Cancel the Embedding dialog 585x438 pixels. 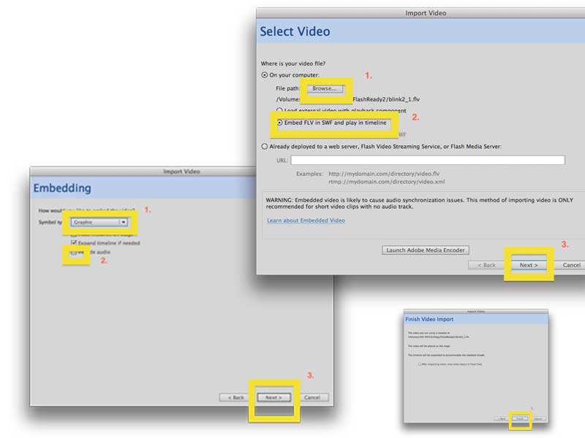(x=312, y=397)
